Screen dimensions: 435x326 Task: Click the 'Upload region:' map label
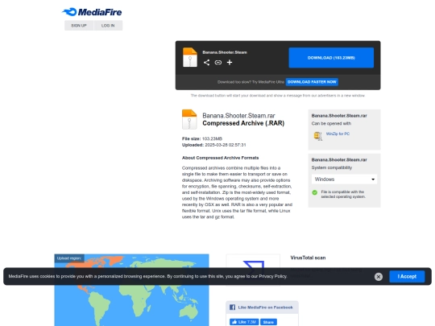[69, 258]
